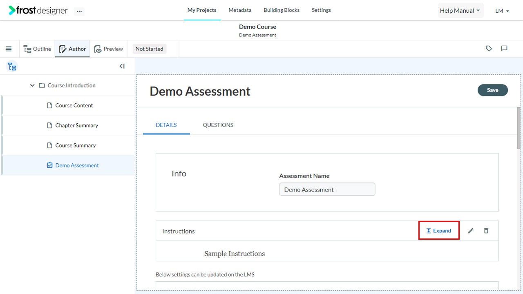The width and height of the screenshot is (523, 294).
Task: Switch to the Preview view
Action: 108,49
